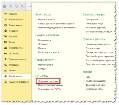Open the Склады directory
119x105 pixels.
(x=42, y=69)
